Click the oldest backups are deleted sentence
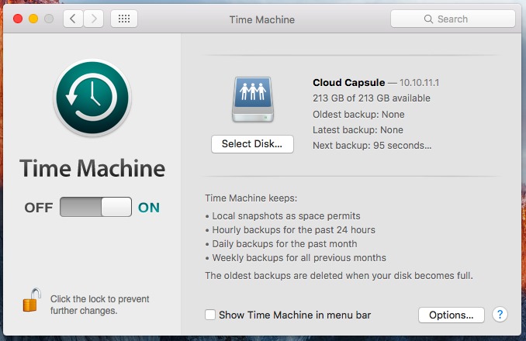This screenshot has width=526, height=341. [339, 276]
